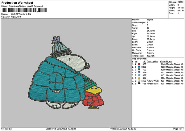This screenshot has width=185, height=131.
Task: Click the Amber Black thread swatch
Action: point(139,83)
